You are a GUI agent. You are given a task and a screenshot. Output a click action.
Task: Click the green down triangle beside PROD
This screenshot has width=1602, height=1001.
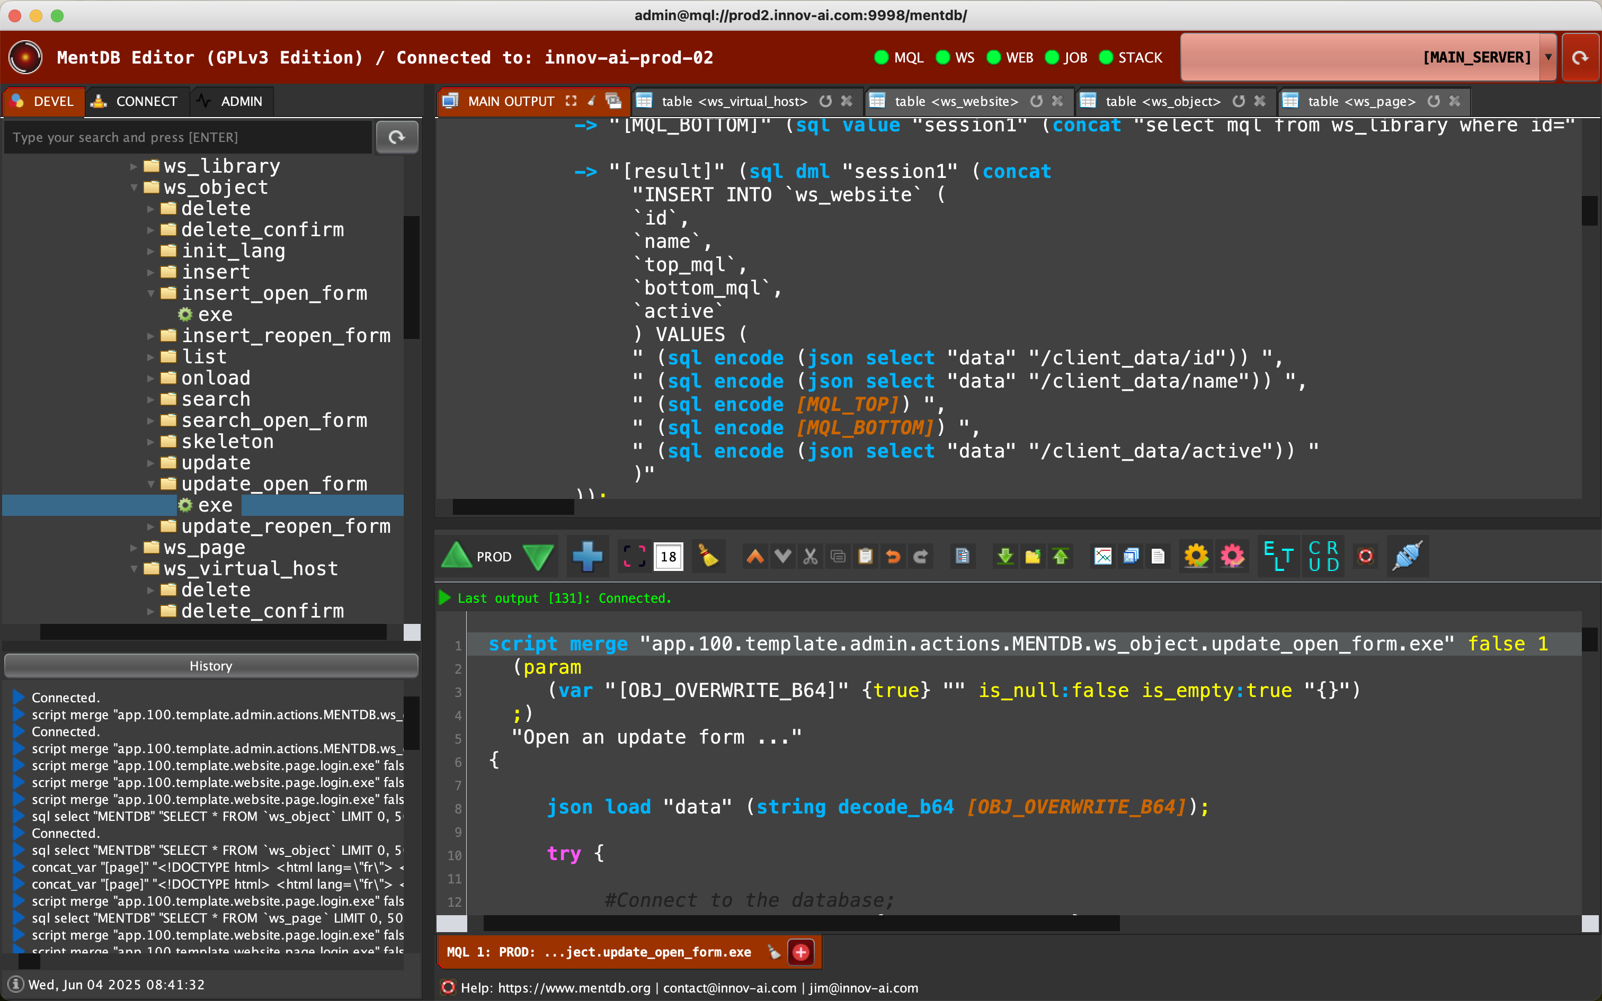[538, 556]
